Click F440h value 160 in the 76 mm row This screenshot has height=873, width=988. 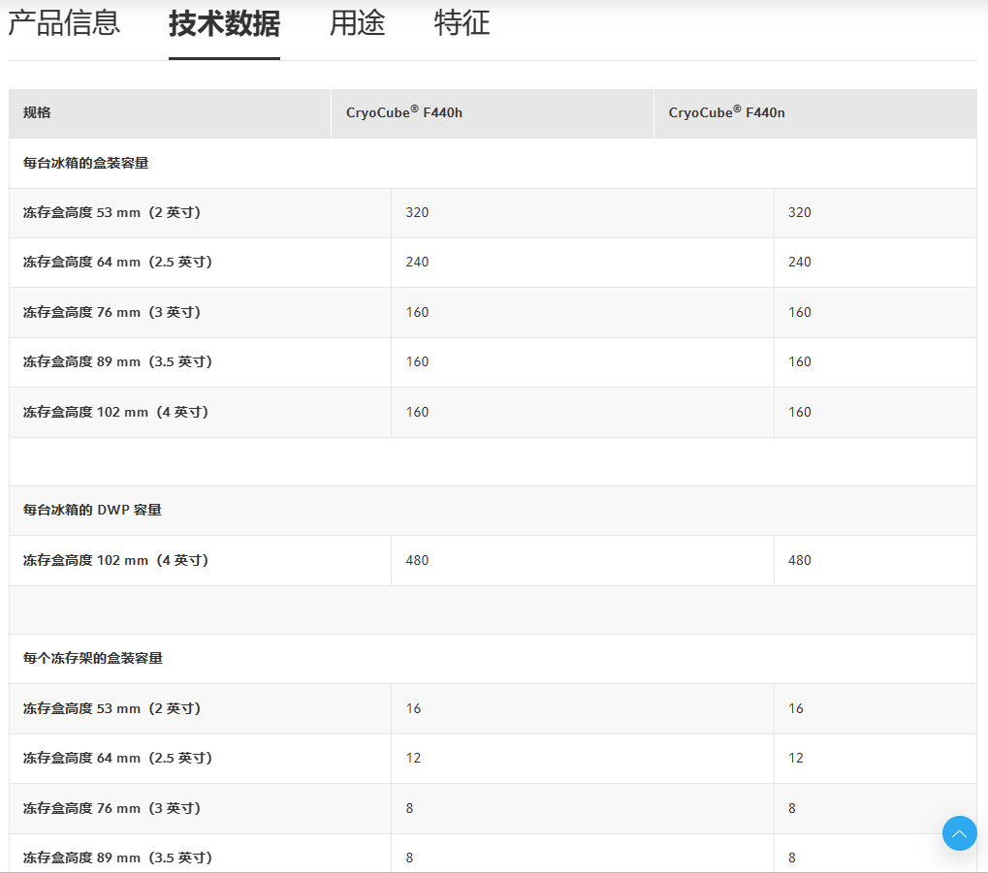click(x=417, y=312)
